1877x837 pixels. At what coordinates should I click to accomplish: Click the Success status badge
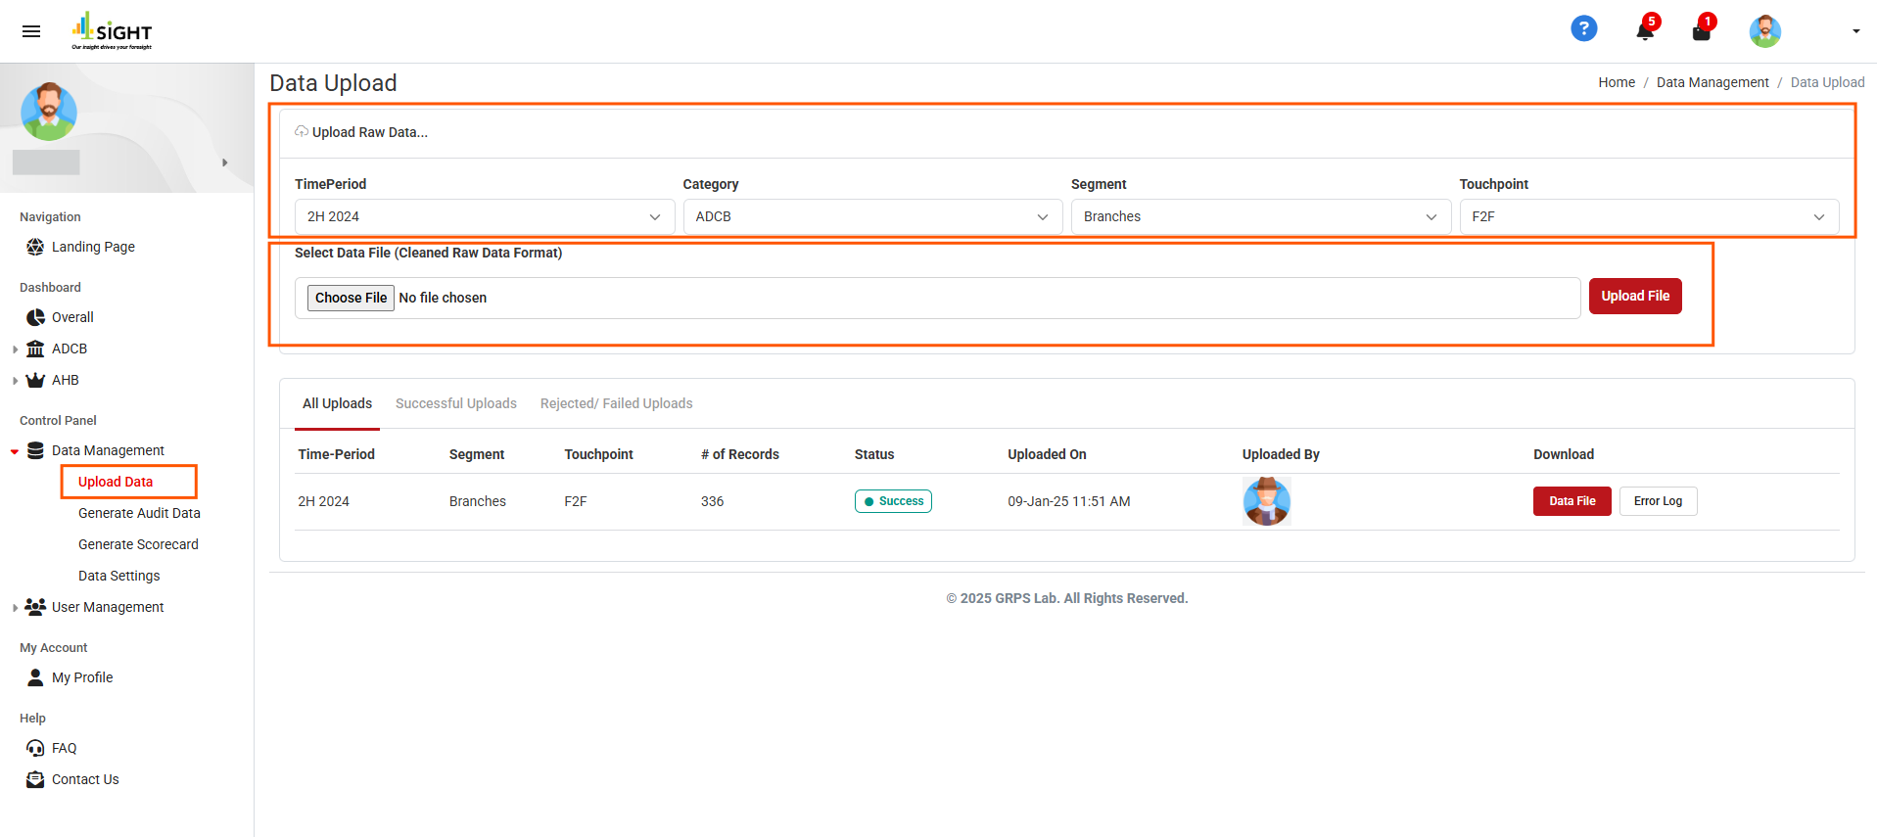[893, 501]
